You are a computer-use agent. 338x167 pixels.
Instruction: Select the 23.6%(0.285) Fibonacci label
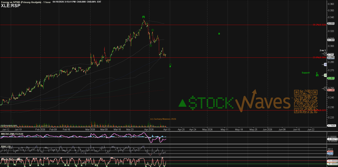tap(320, 57)
